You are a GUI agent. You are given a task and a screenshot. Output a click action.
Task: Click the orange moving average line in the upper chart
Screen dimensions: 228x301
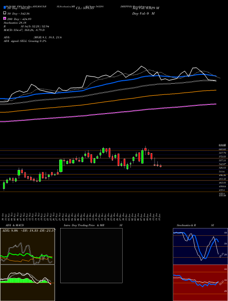coord(108,102)
